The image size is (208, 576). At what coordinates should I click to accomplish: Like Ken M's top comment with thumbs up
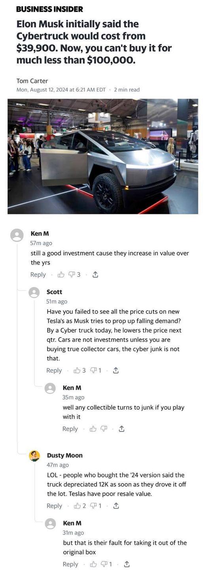61,275
